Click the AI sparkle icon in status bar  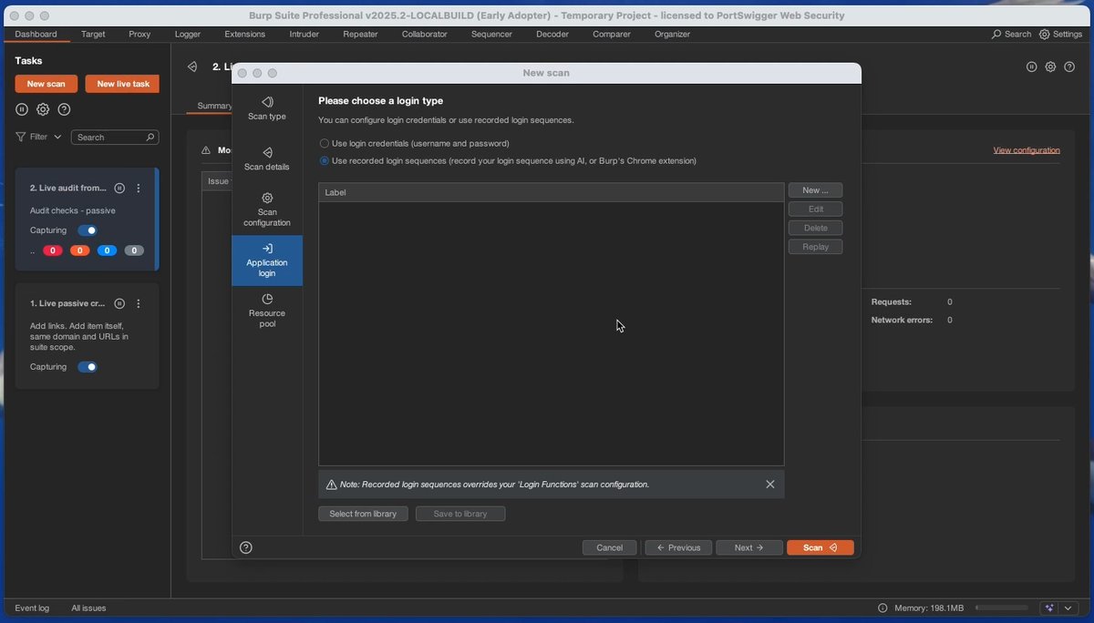point(1049,608)
